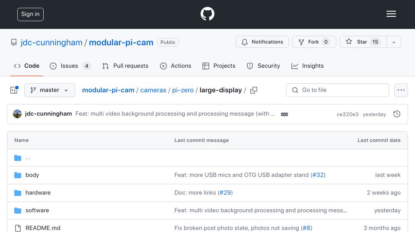Viewport: 415px width, 233px height.
Task: Click the Sign in button
Action: (x=30, y=14)
